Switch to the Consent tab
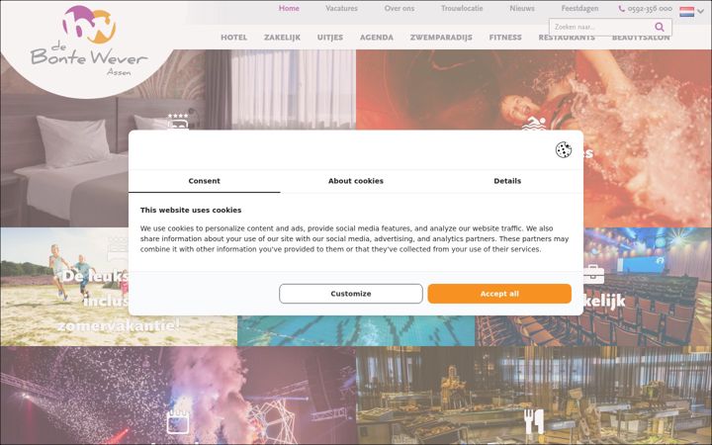Viewport: 712px width, 445px height. tap(205, 181)
